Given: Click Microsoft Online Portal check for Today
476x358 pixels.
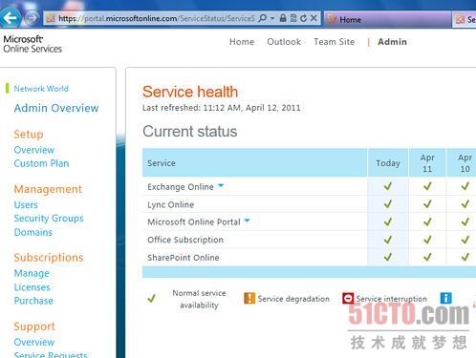Looking at the screenshot, I should 388,221.
